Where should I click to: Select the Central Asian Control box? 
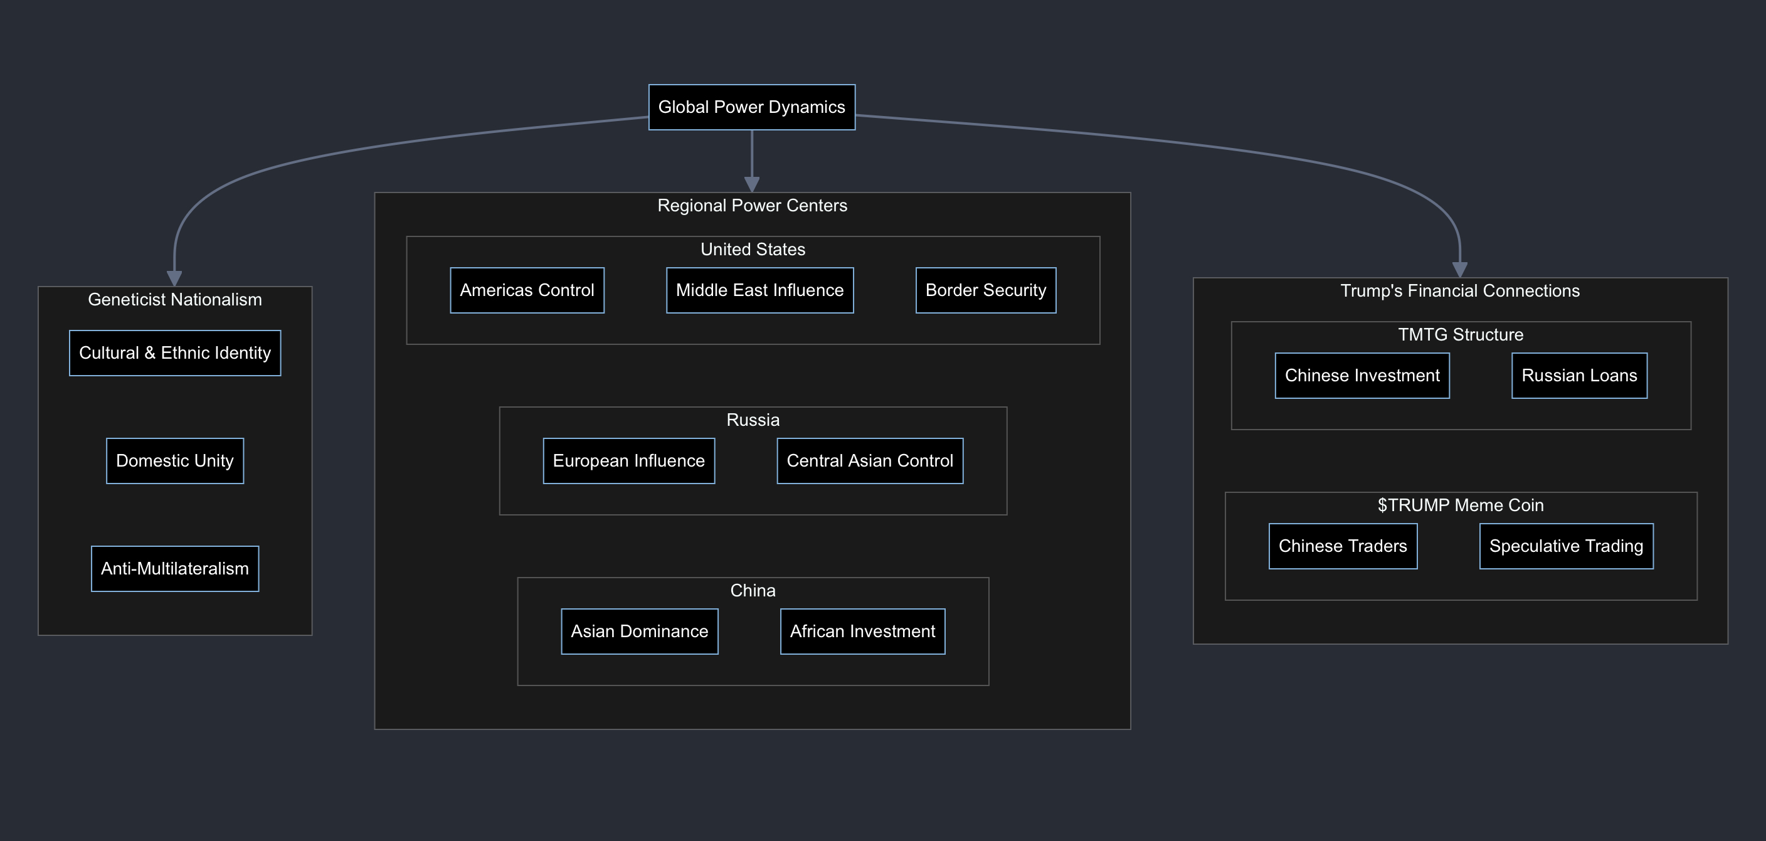click(x=869, y=460)
